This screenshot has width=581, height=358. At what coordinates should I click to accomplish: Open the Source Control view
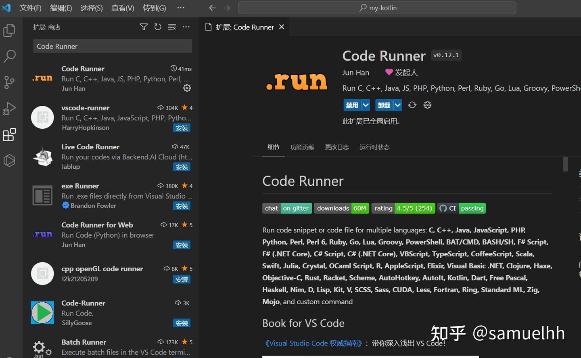click(x=9, y=82)
